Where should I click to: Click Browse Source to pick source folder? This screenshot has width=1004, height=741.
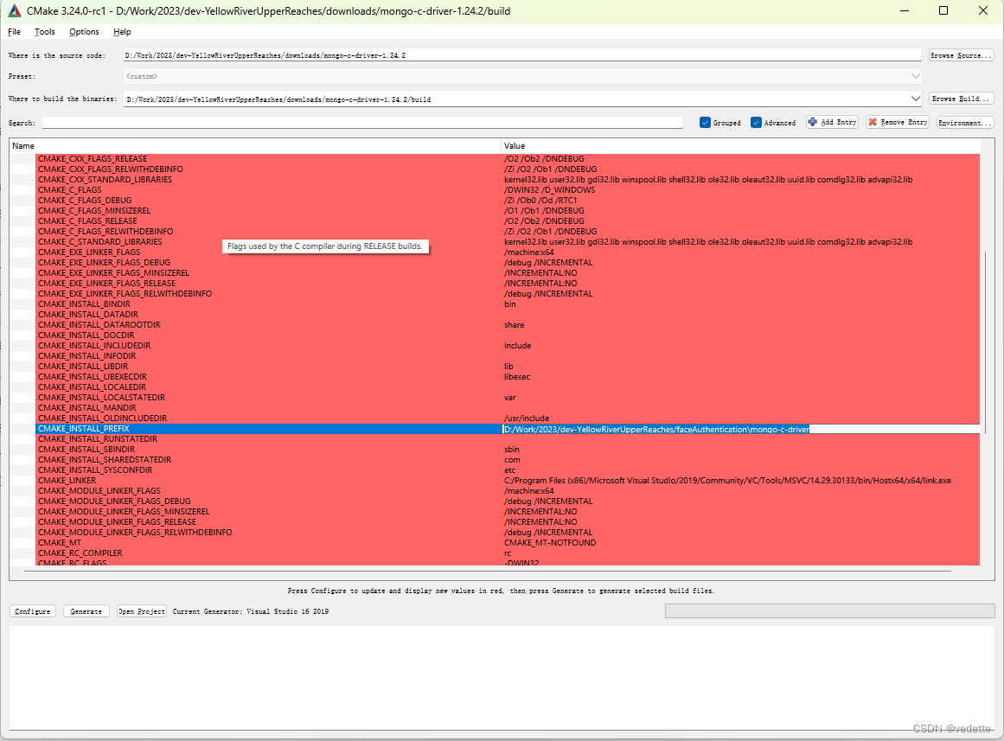[960, 54]
